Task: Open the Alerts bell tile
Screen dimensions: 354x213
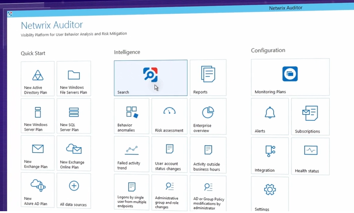Action: click(270, 117)
